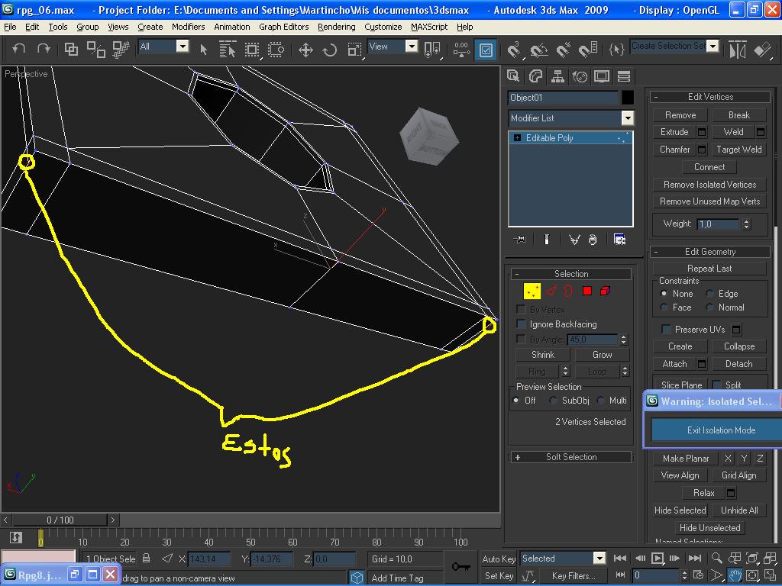Image resolution: width=782 pixels, height=586 pixels.
Task: Open the Display command panel tab
Action: [x=602, y=76]
